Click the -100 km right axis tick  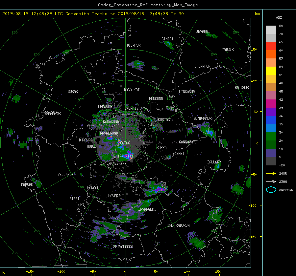tap(253, 205)
